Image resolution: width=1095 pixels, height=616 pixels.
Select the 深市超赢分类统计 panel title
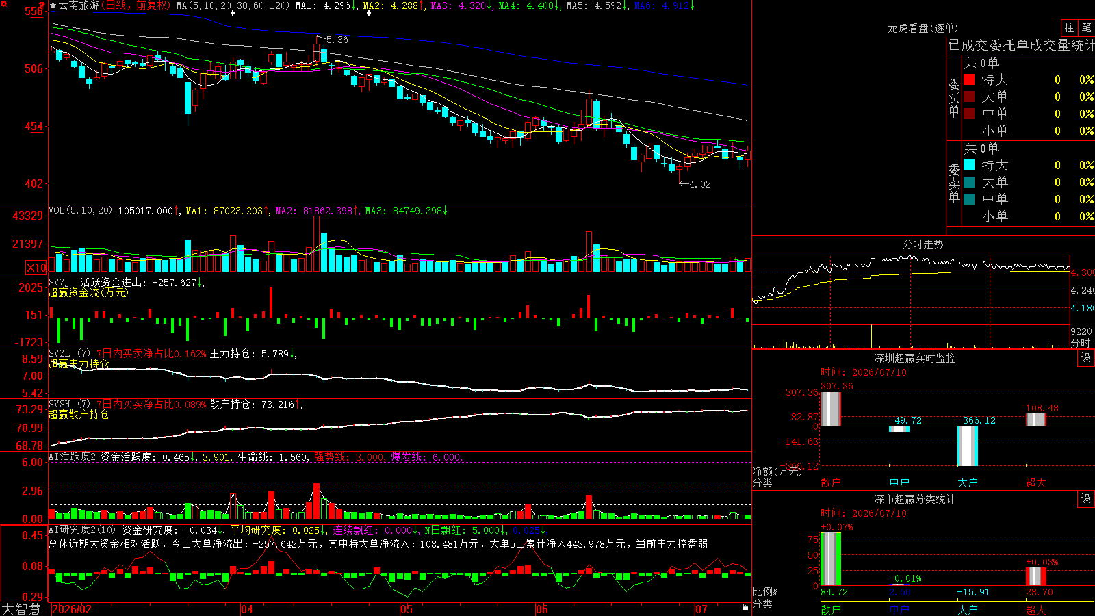pos(914,499)
